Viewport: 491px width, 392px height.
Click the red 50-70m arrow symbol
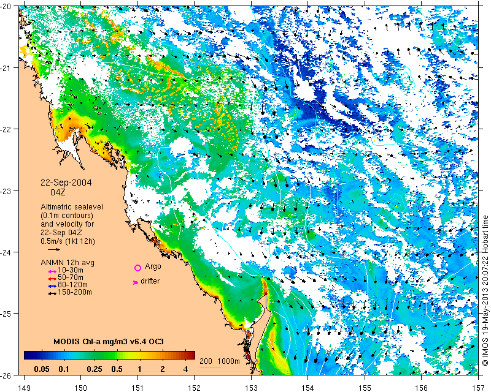click(x=52, y=279)
